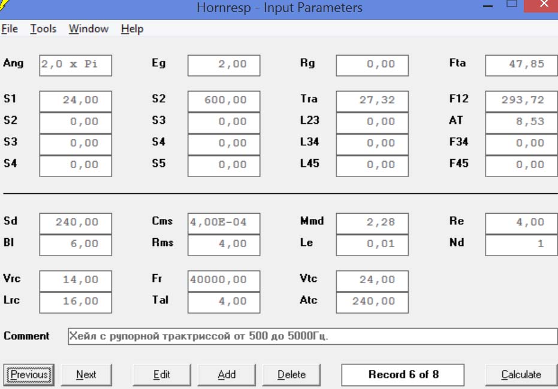This screenshot has width=558, height=389.
Task: Minimize the Hornresp window
Action: pos(488,6)
